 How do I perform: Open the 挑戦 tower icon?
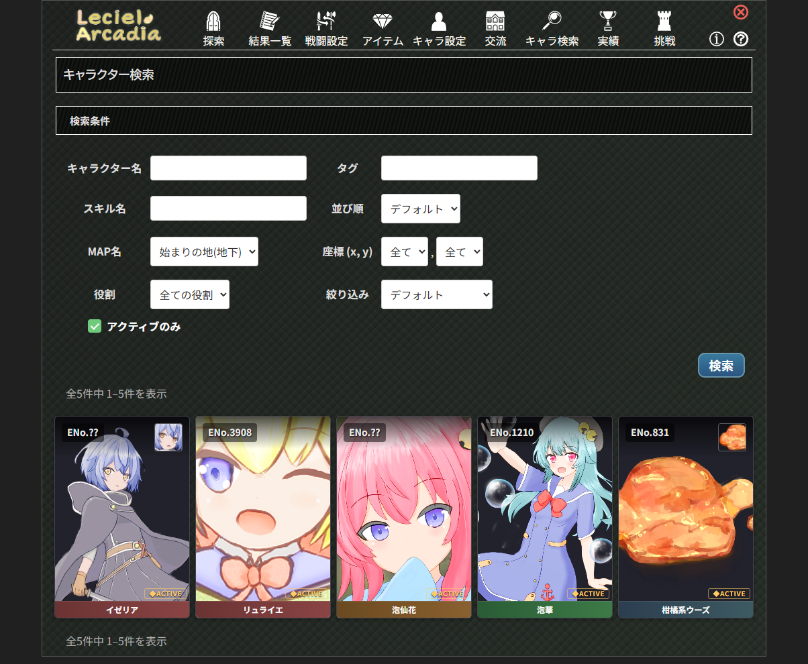click(664, 22)
